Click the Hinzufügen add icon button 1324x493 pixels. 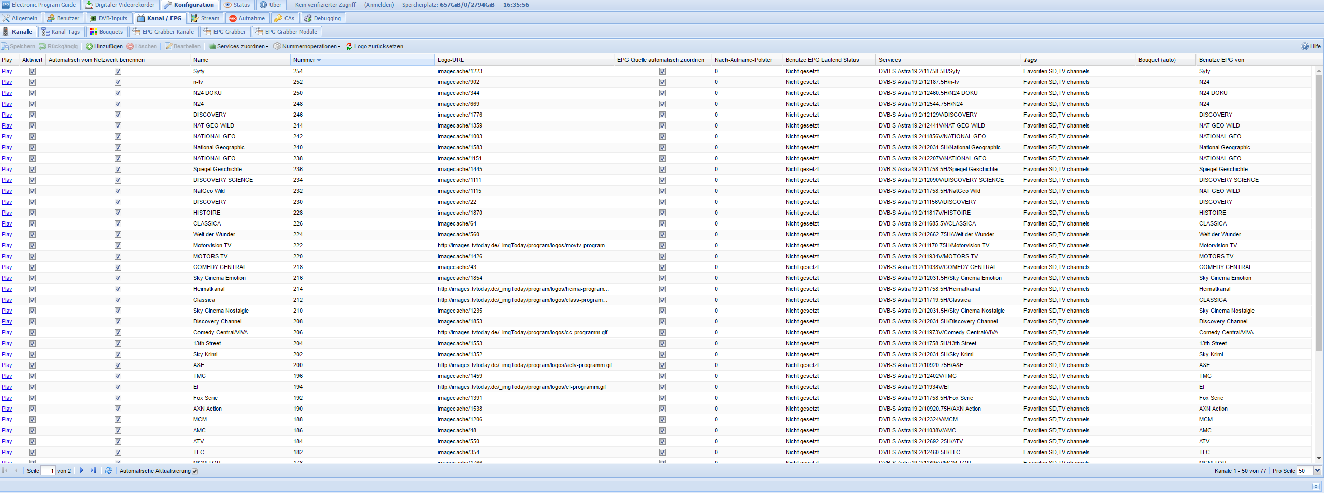(89, 46)
